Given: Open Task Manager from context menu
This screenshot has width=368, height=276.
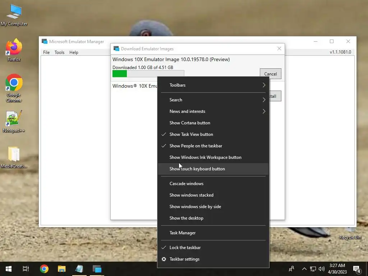Looking at the screenshot, I should pos(213,233).
